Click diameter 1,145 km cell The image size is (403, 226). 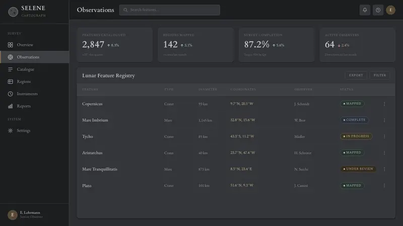coord(205,120)
